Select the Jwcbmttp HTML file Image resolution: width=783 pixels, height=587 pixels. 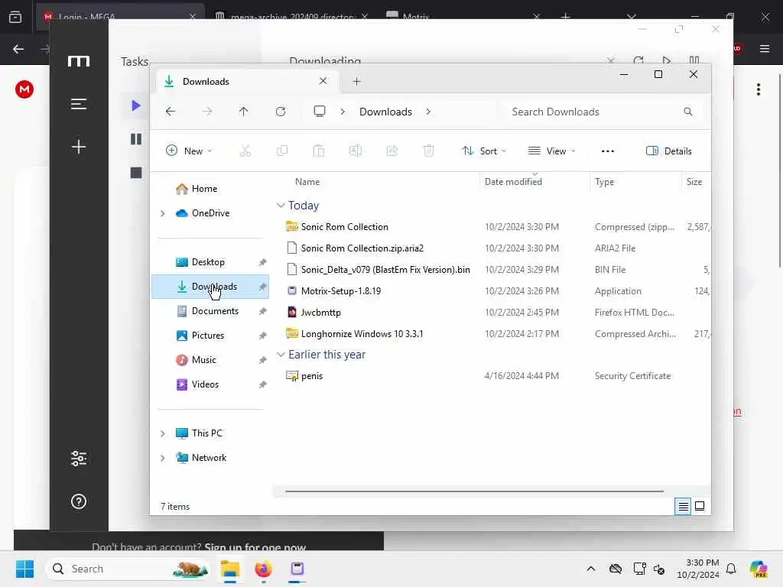click(x=320, y=313)
